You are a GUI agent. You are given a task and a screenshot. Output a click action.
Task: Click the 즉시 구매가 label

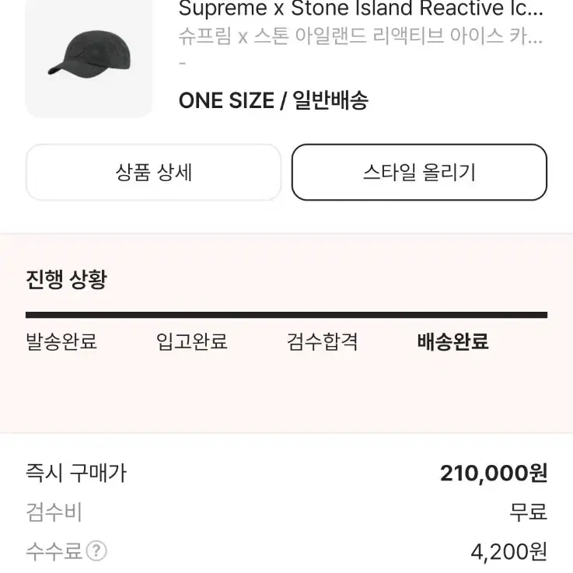76,473
